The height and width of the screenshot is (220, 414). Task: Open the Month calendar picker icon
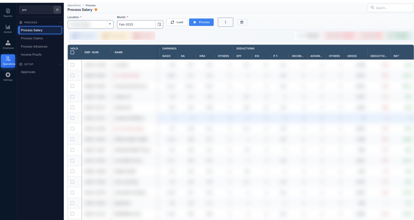click(x=159, y=24)
